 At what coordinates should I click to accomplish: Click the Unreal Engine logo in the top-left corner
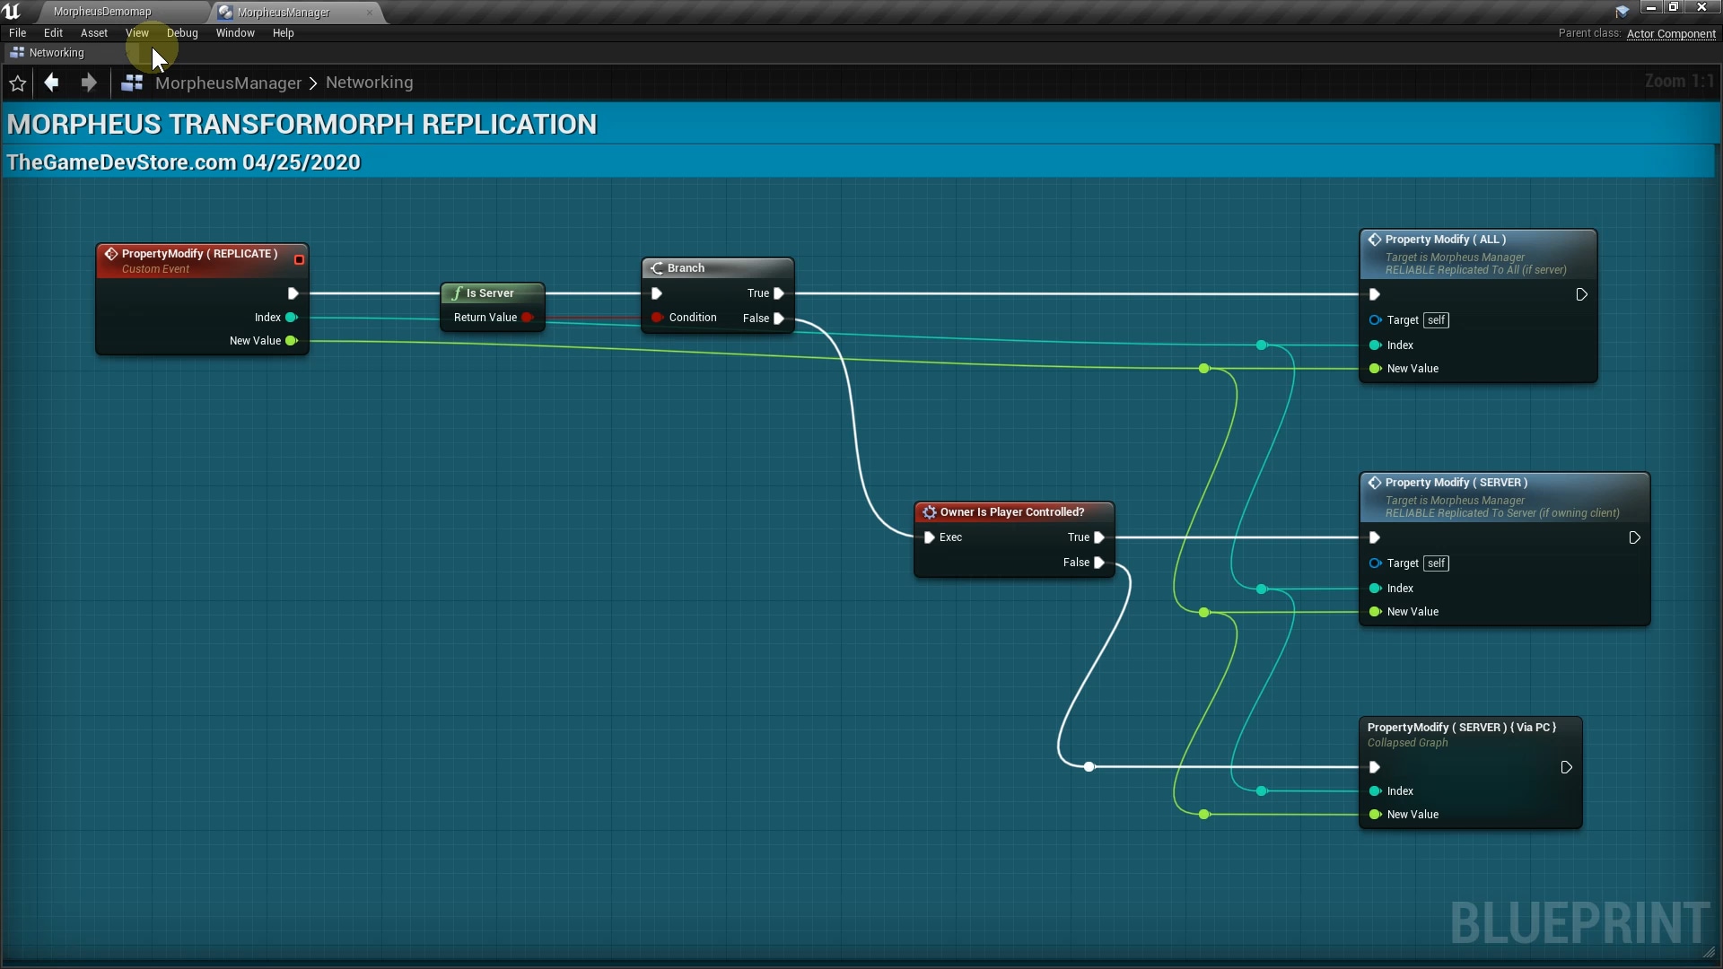click(12, 11)
